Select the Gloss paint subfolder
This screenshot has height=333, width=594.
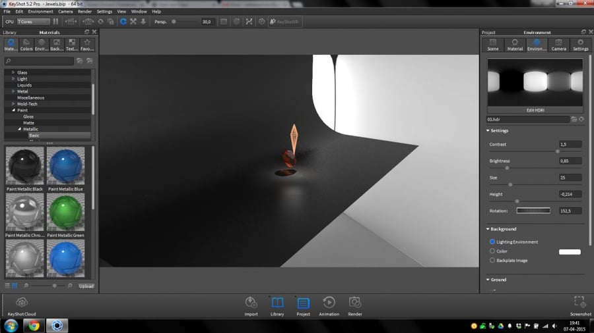coord(28,116)
